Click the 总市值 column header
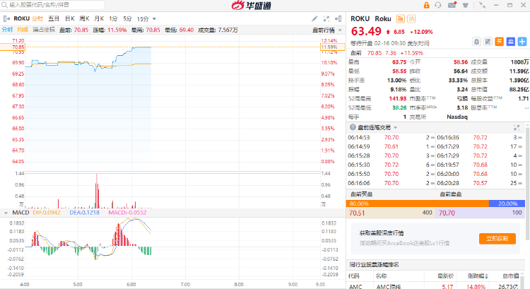Screen dimensions: 530x289 coord(510,276)
